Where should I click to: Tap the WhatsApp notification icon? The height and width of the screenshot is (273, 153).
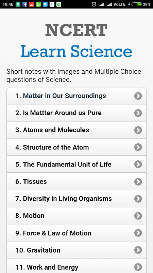point(59,4)
